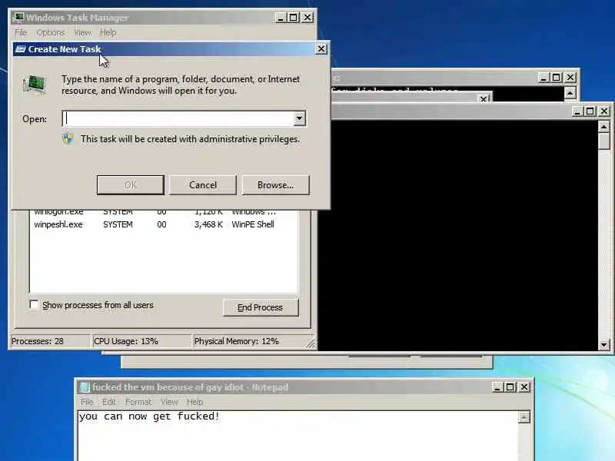The height and width of the screenshot is (461, 615).
Task: Toggle Show processes from all users checkbox
Action: [x=34, y=304]
